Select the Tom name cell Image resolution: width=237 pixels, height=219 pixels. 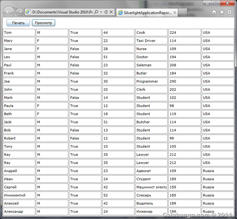(19, 32)
